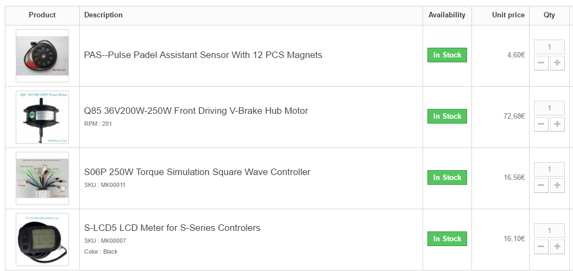This screenshot has height=271, width=573.
Task: Click minus button for Q85 Hub Motor
Action: point(541,124)
